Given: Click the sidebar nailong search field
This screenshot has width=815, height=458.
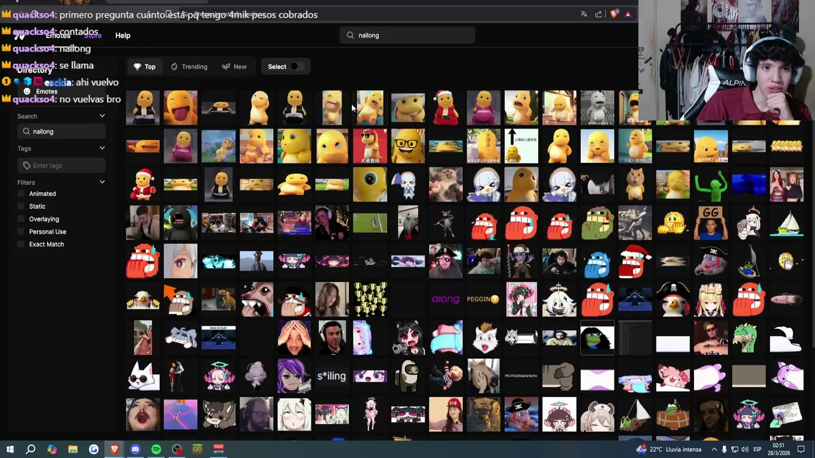Looking at the screenshot, I should pos(62,132).
